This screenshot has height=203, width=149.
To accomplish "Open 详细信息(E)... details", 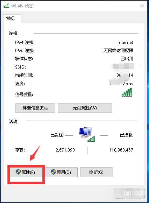I will coord(35,108).
